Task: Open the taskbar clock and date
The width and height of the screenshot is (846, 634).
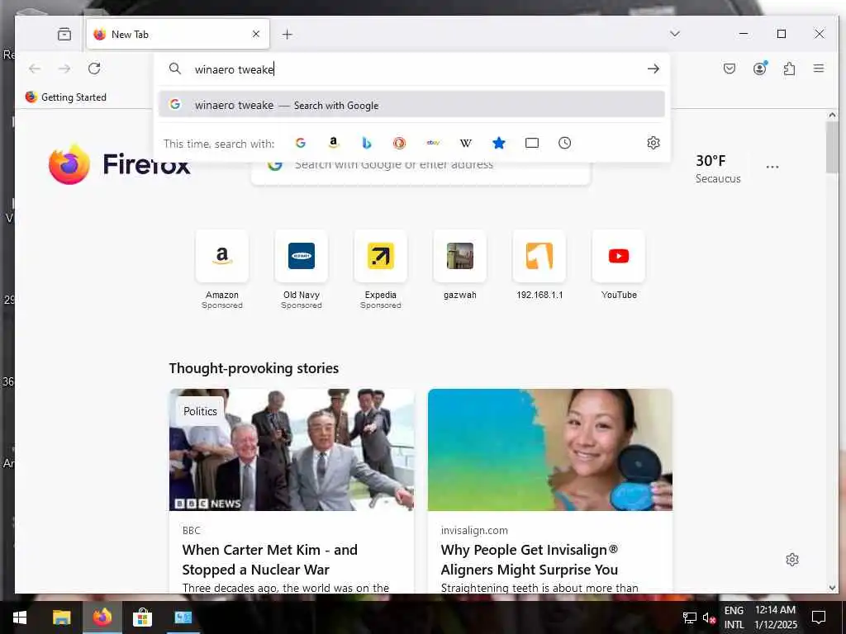Action: [775, 617]
